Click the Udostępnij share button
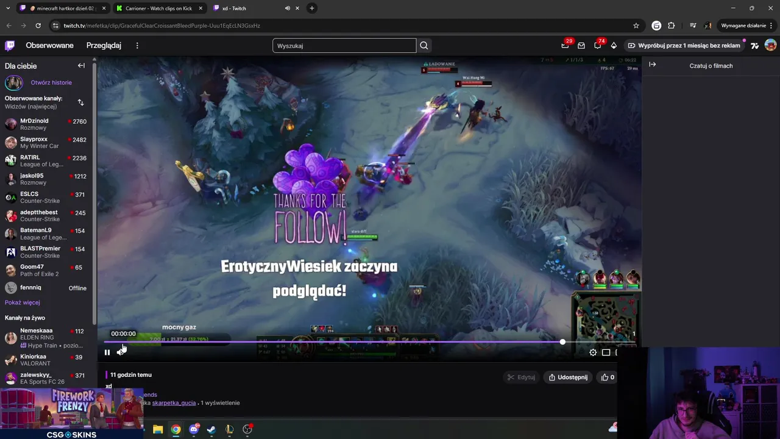The image size is (780, 439). click(x=568, y=377)
